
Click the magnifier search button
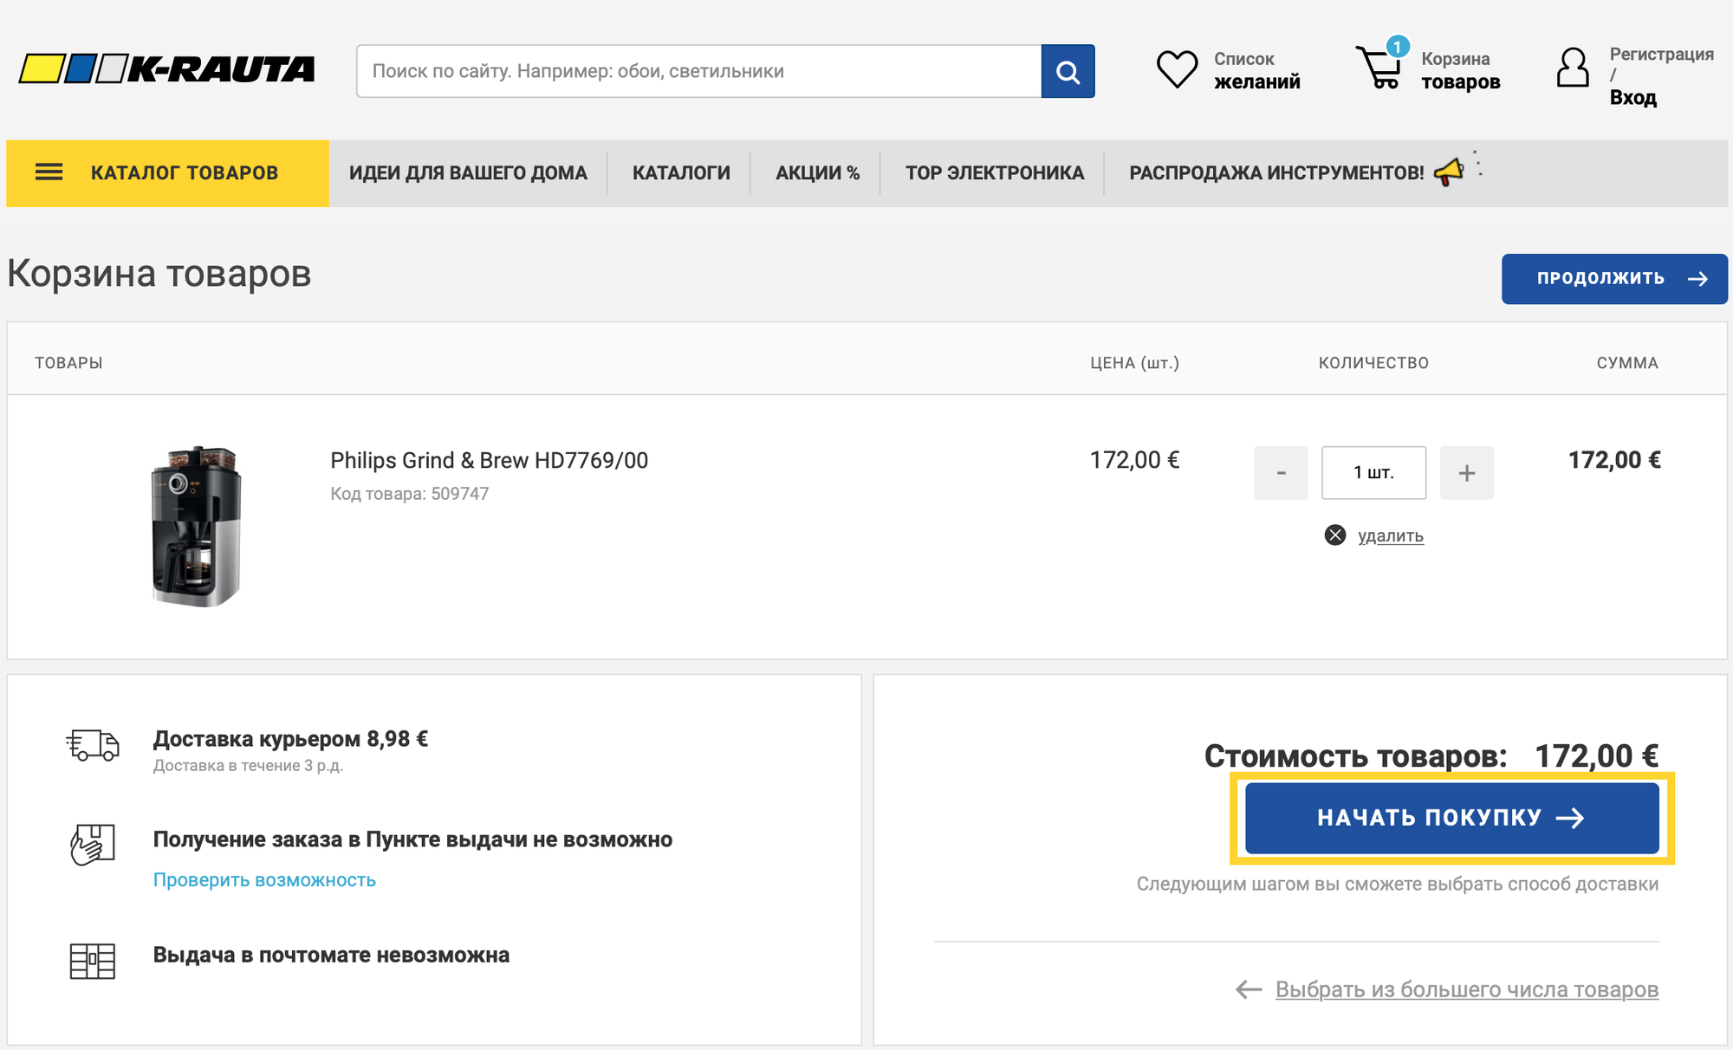(1068, 71)
